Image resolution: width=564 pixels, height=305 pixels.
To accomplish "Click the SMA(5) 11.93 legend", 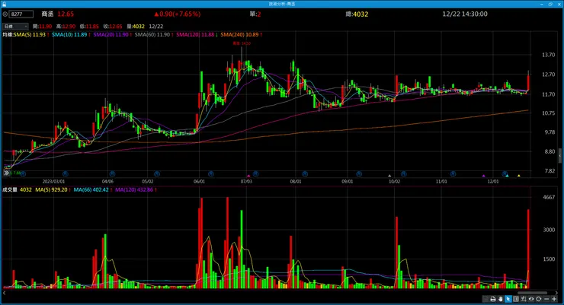I will click(31, 35).
